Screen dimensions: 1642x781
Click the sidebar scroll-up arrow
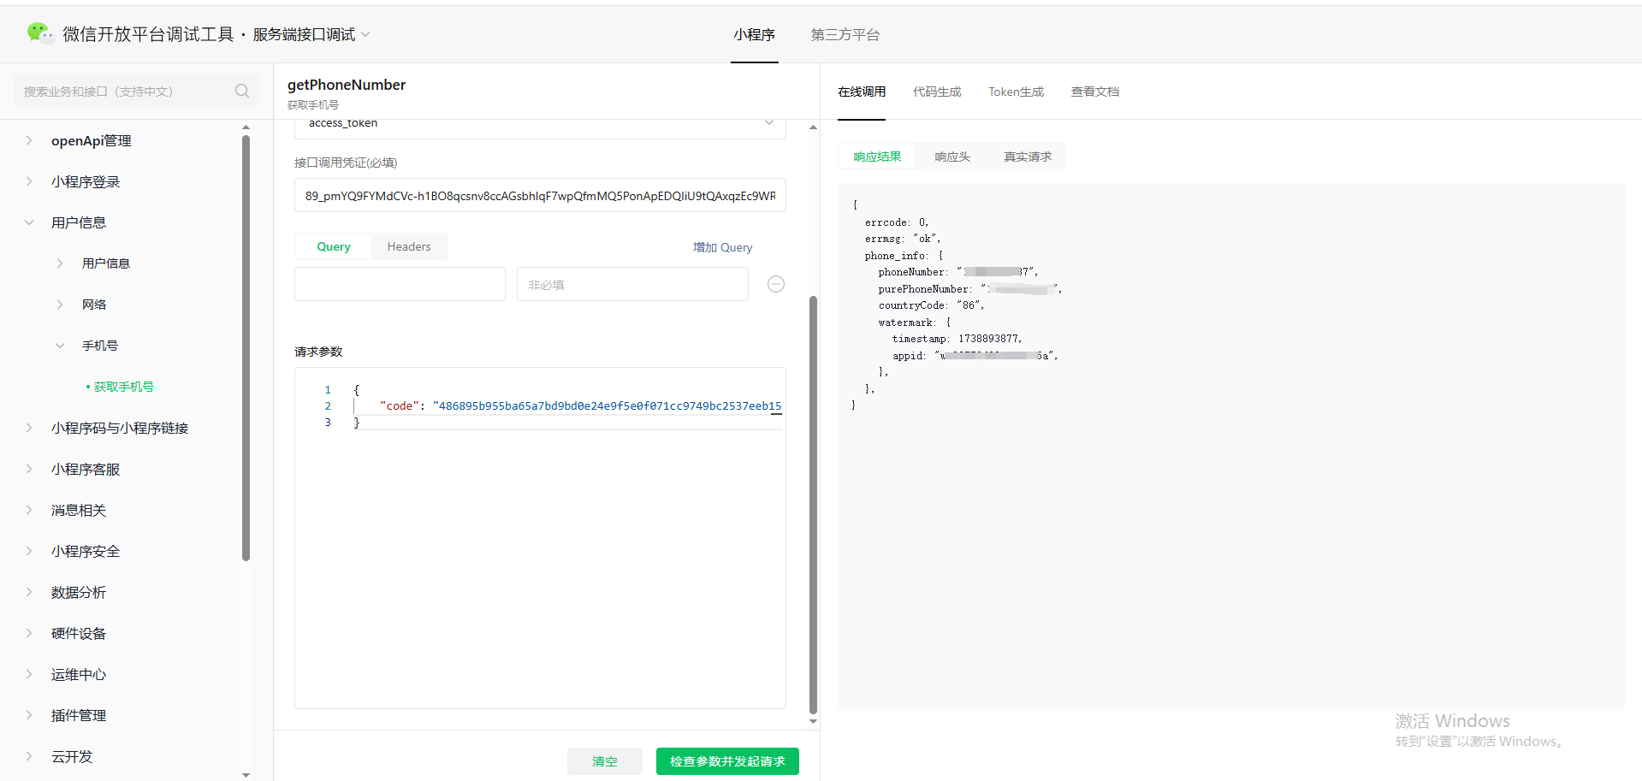[246, 127]
